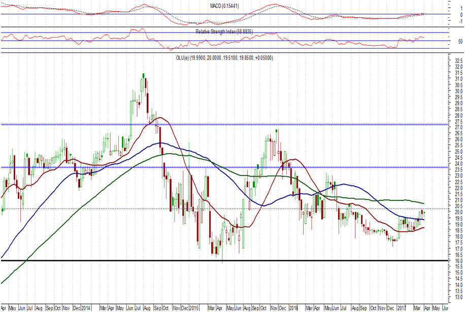This screenshot has height=312, width=465.
Task: Click the Dec label before 2014
Action: click(x=77, y=308)
